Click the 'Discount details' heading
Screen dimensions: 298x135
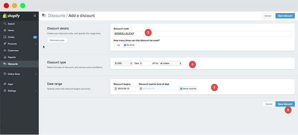(58, 28)
